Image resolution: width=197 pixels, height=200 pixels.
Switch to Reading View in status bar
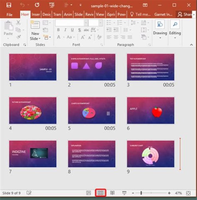(x=112, y=193)
